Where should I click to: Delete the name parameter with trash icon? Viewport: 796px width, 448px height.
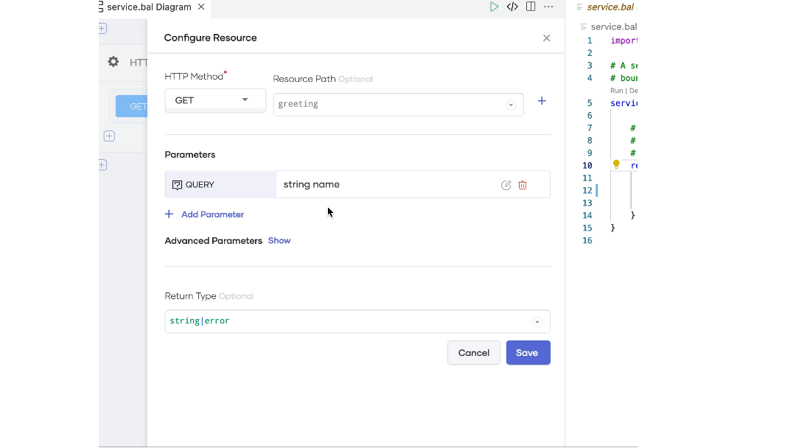523,185
